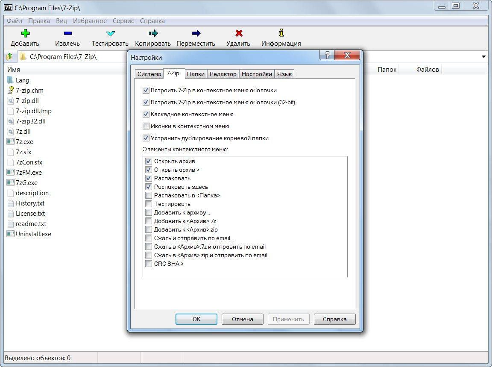The width and height of the screenshot is (492, 367).
Task: Select the 7-zip.dll.tmp file name
Action: click(x=34, y=111)
